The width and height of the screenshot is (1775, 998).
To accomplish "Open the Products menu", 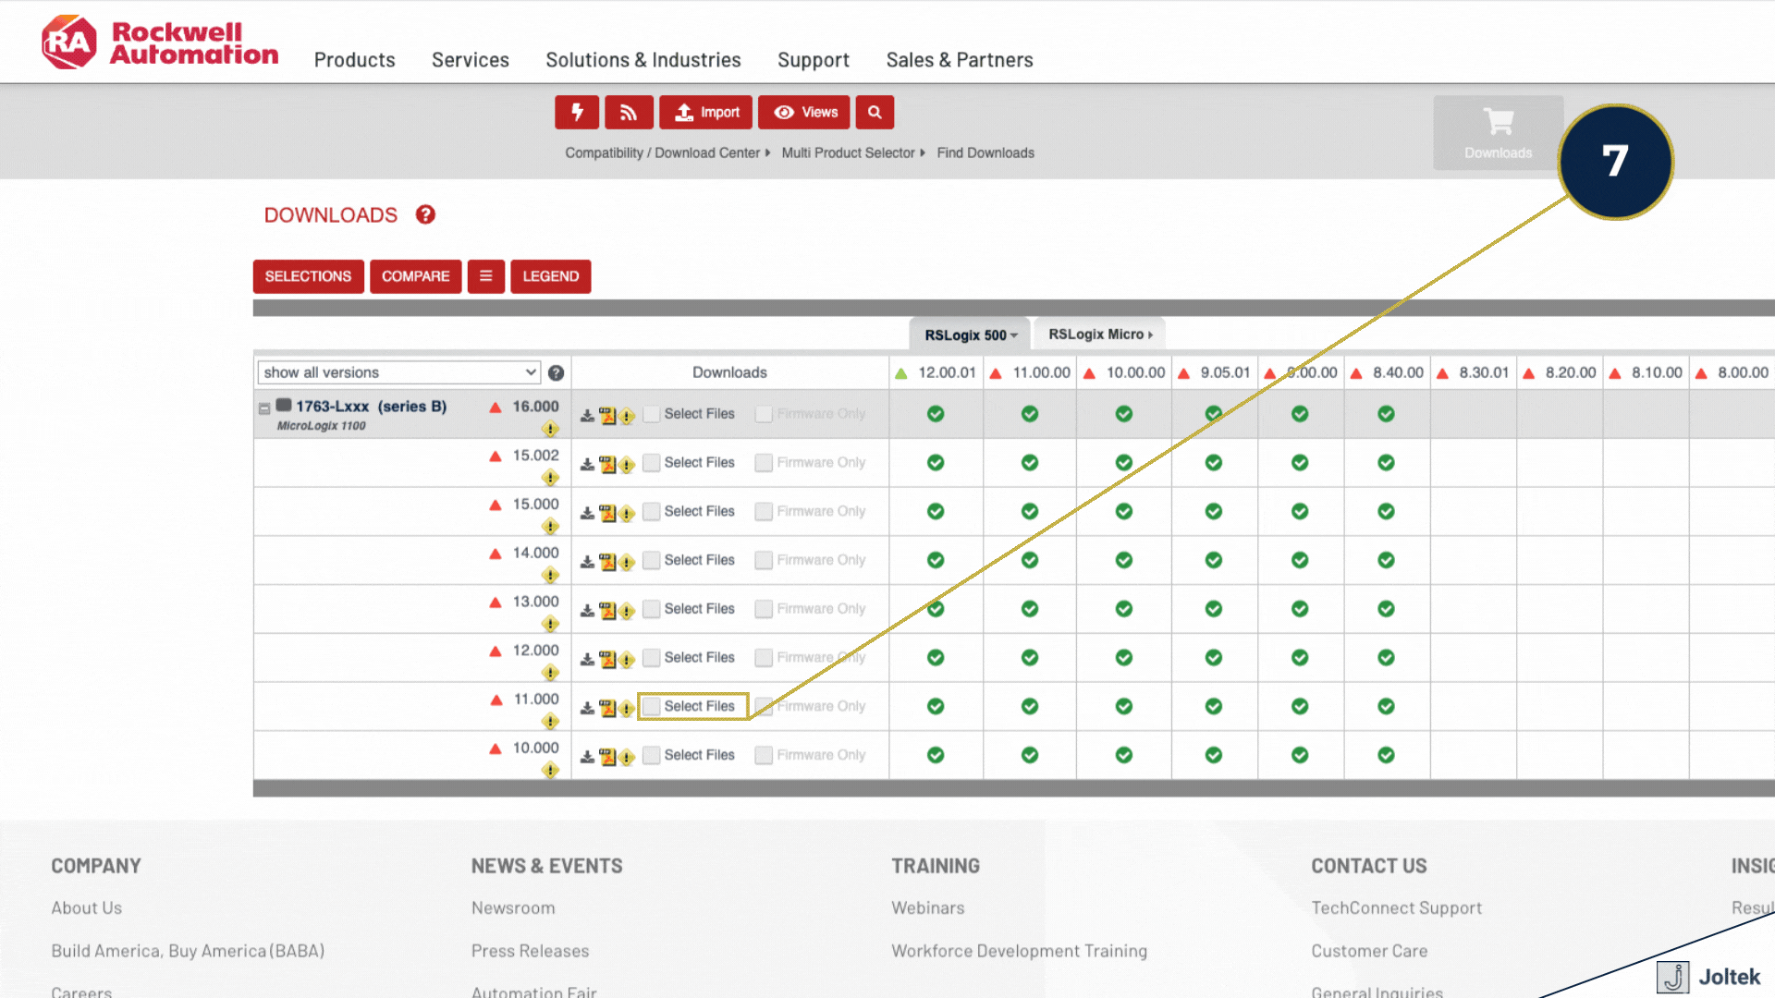I will point(354,60).
